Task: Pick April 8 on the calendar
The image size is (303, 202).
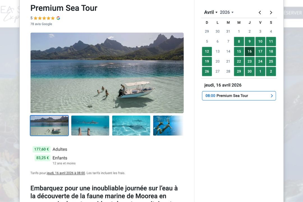Action: (x=239, y=42)
